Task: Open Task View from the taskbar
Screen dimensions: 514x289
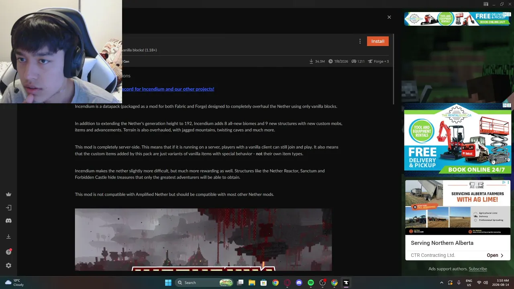Action: 240,283
